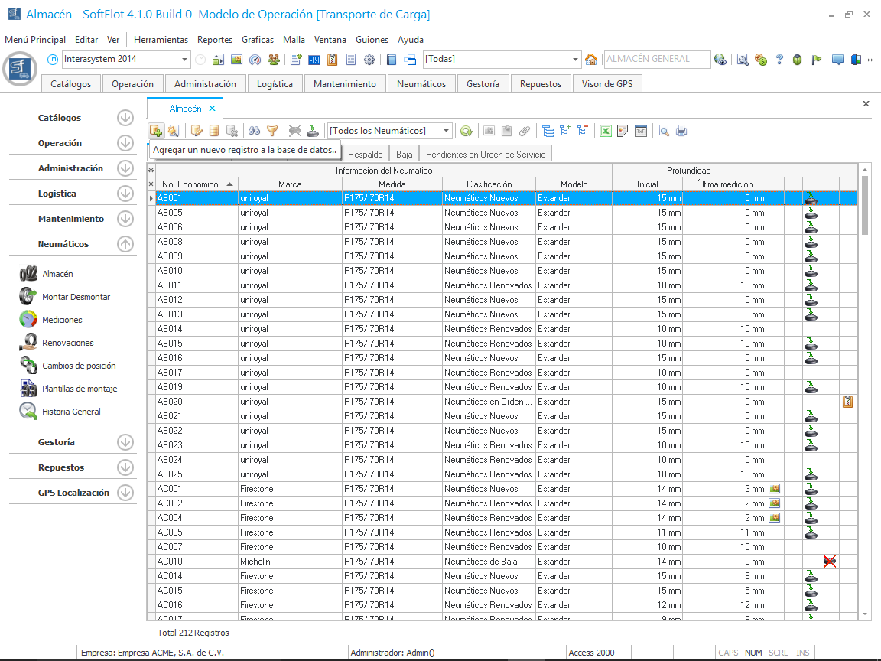The image size is (881, 661).
Task: Open the Reportes menu
Action: 214,40
